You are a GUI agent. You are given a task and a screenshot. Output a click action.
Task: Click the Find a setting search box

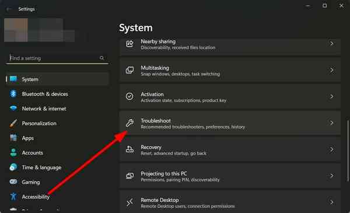[x=57, y=58]
